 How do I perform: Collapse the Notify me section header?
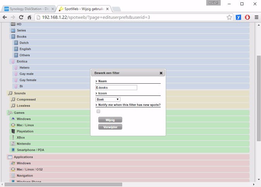point(96,105)
